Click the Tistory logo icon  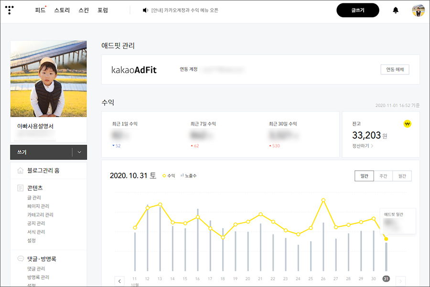10,10
